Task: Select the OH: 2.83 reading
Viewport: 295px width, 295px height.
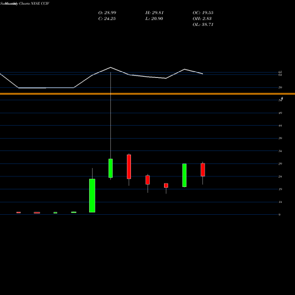Action: 202,19
